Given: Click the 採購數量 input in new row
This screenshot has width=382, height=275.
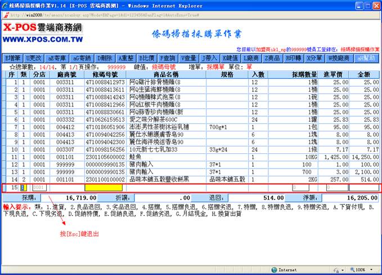Looking at the screenshot, I should [x=300, y=188].
